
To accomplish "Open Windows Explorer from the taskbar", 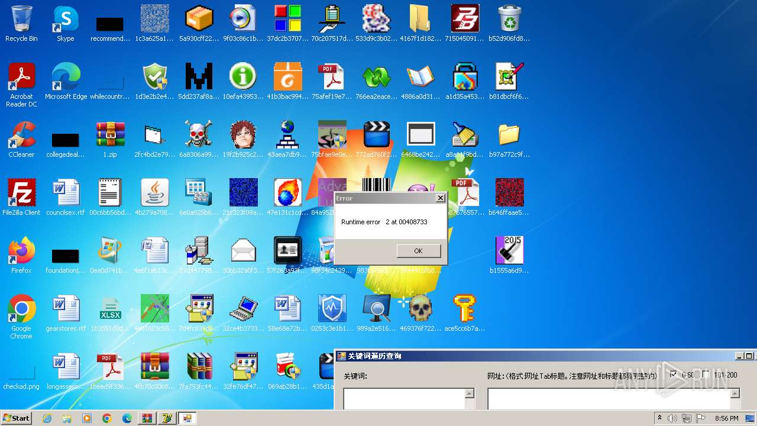I will (x=67, y=418).
